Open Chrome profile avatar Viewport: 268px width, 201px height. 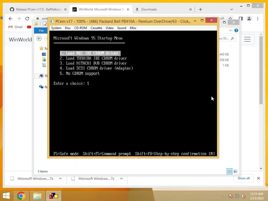pos(249,19)
